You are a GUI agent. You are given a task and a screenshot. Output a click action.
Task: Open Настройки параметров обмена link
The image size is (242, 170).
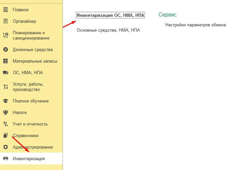click(195, 25)
